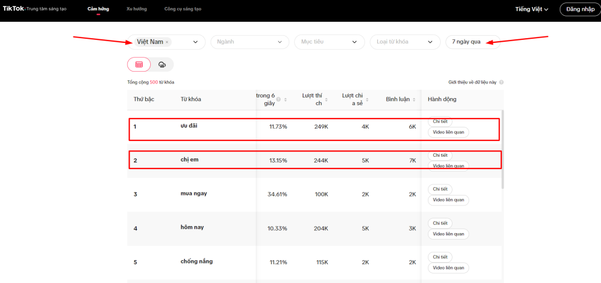The image size is (601, 283).
Task: Expand the Việt Nam country dropdown
Action: tap(195, 42)
